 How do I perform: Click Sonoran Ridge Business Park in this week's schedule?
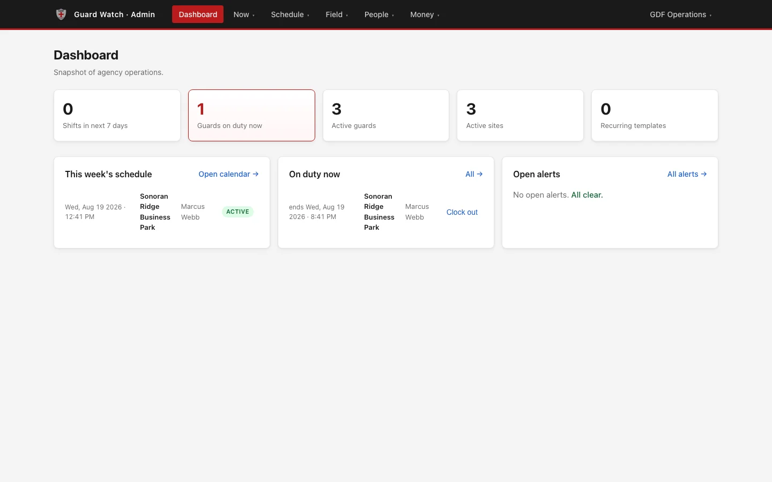[x=155, y=212]
